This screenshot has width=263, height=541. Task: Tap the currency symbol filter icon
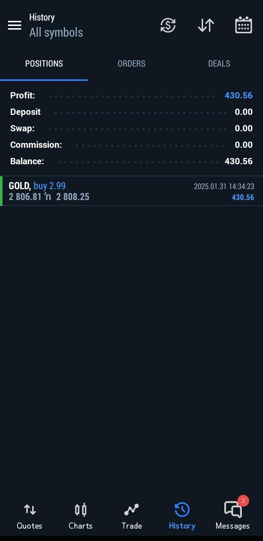pyautogui.click(x=168, y=25)
